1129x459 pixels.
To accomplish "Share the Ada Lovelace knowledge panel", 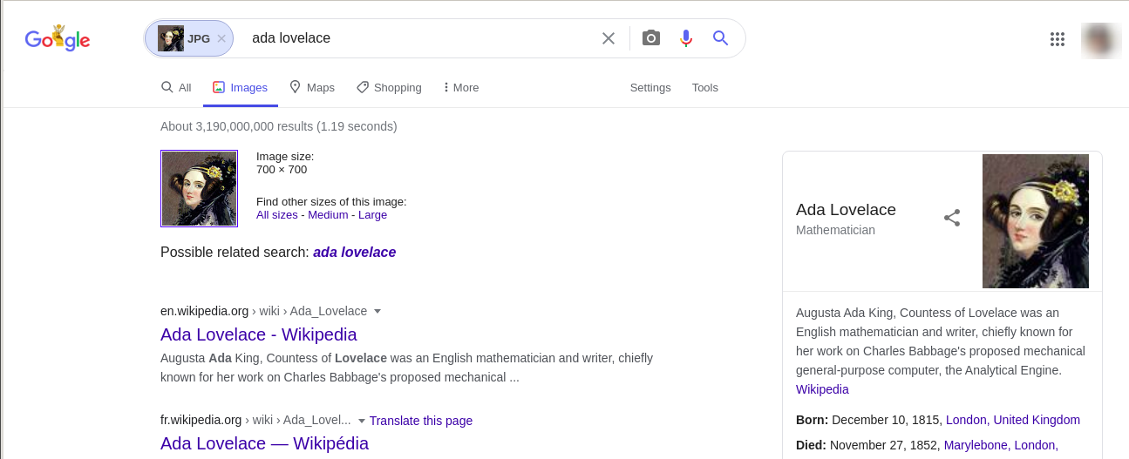I will point(952,218).
